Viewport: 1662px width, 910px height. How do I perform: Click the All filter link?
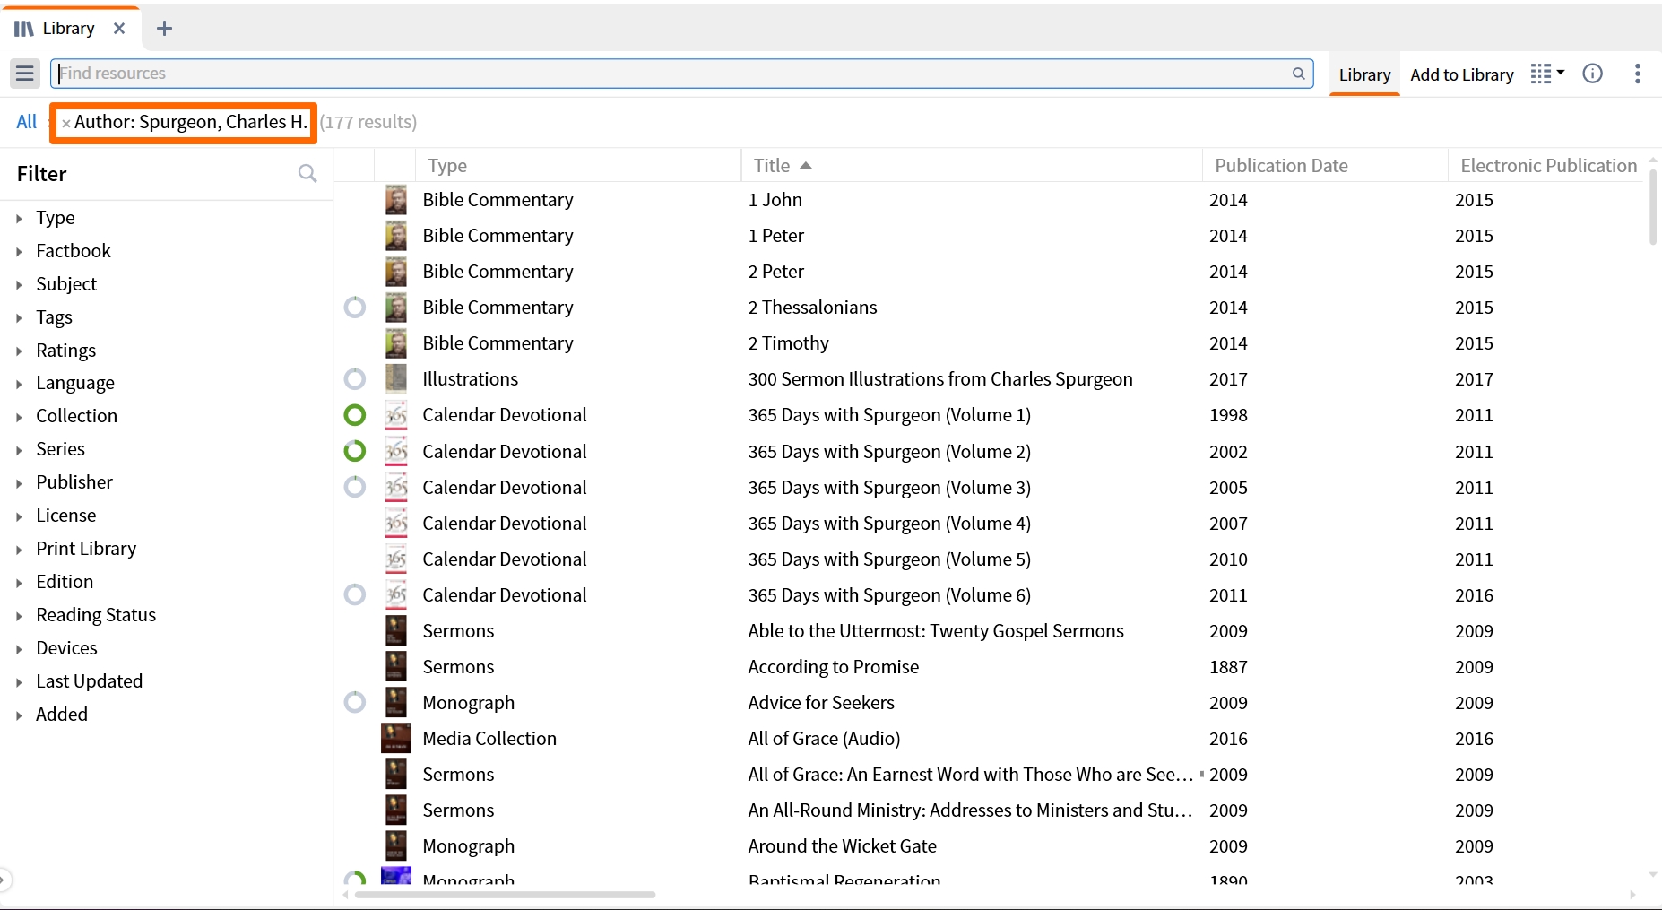(26, 122)
